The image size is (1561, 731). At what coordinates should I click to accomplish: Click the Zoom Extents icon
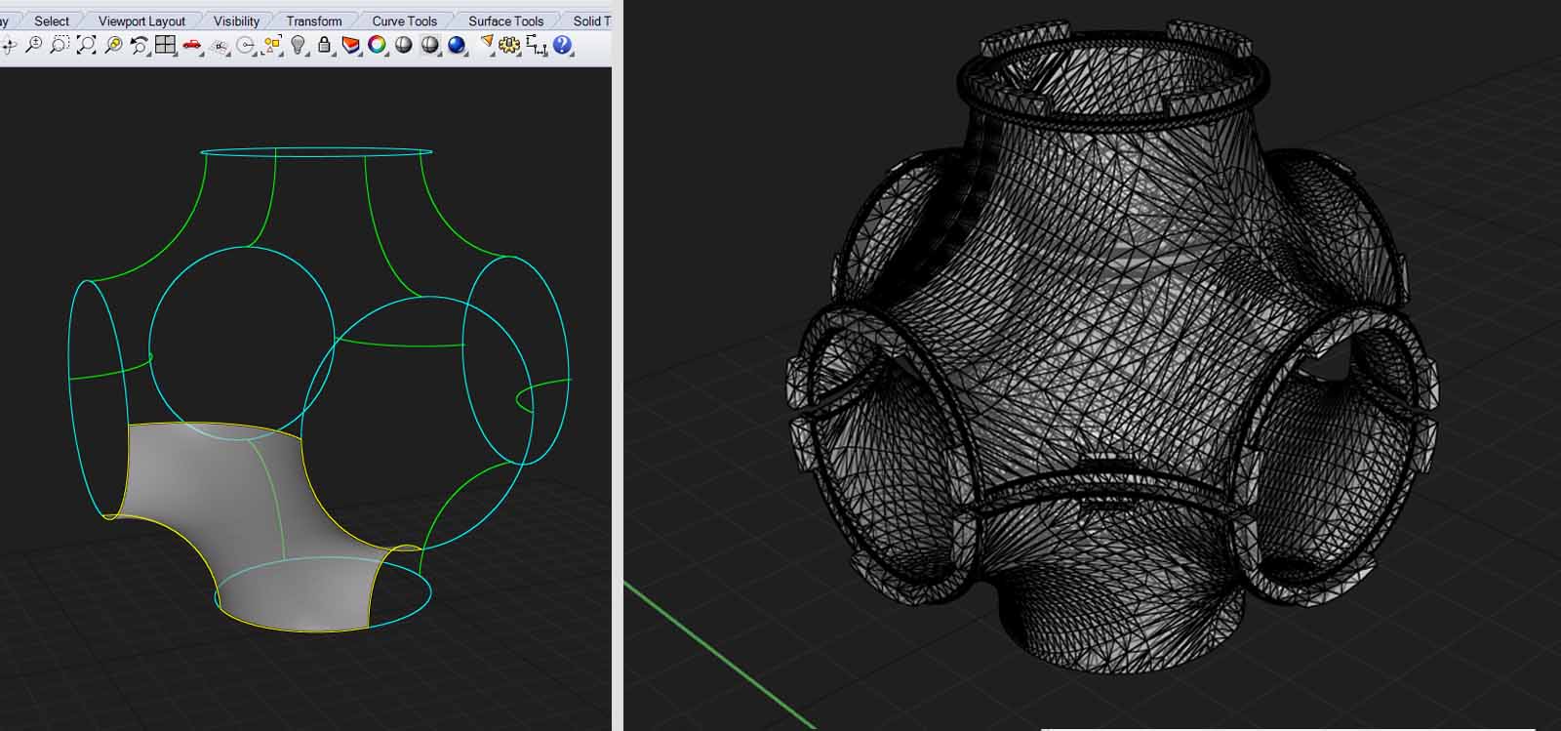pos(87,45)
